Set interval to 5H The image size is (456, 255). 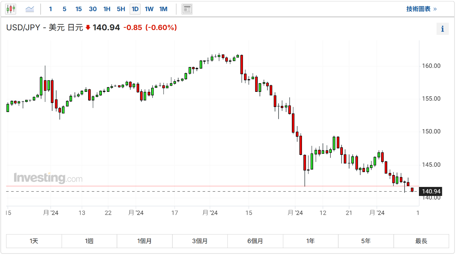tap(121, 9)
